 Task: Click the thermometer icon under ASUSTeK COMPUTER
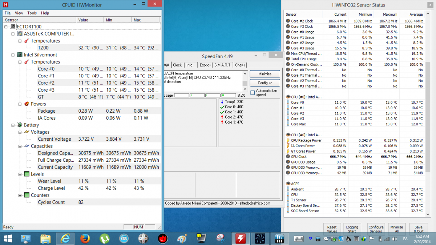[x=27, y=41]
